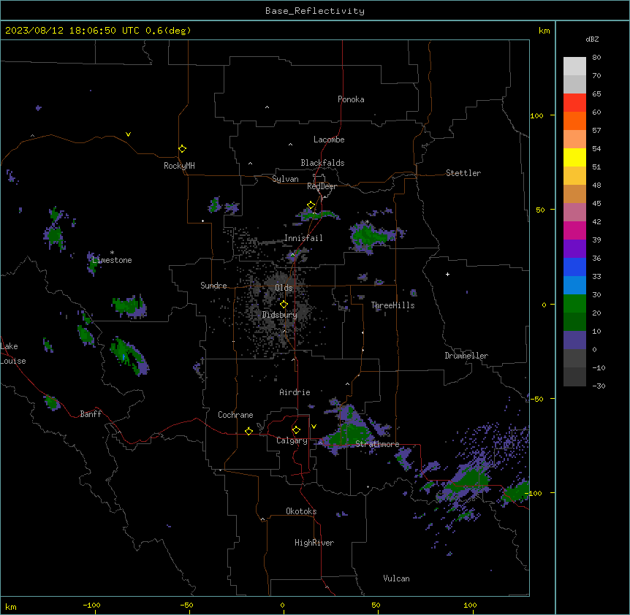Pick the purple swatch between 39 and 36
630x615 pixels.
click(574, 249)
